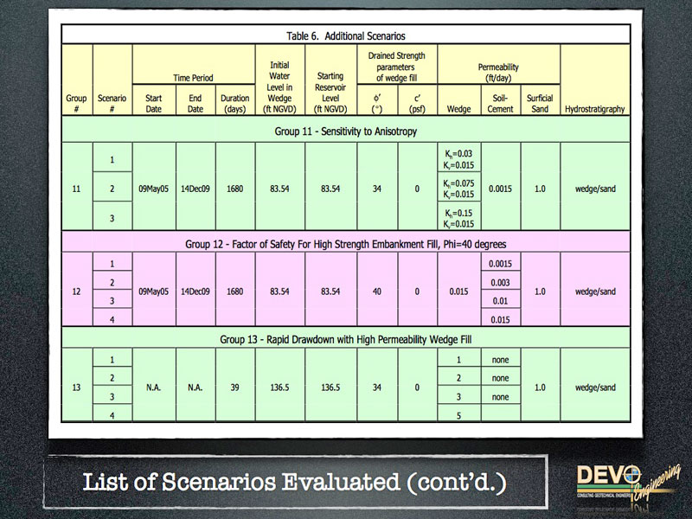Click the 'Start Date' column header
This screenshot has height=519, width=692.
(153, 104)
